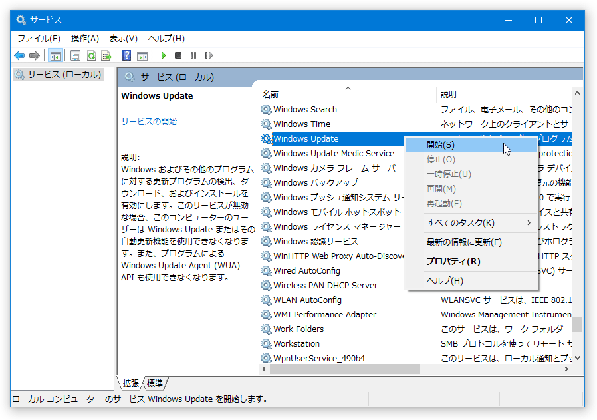
Task: Select the Windows Search service row
Action: tap(416, 110)
